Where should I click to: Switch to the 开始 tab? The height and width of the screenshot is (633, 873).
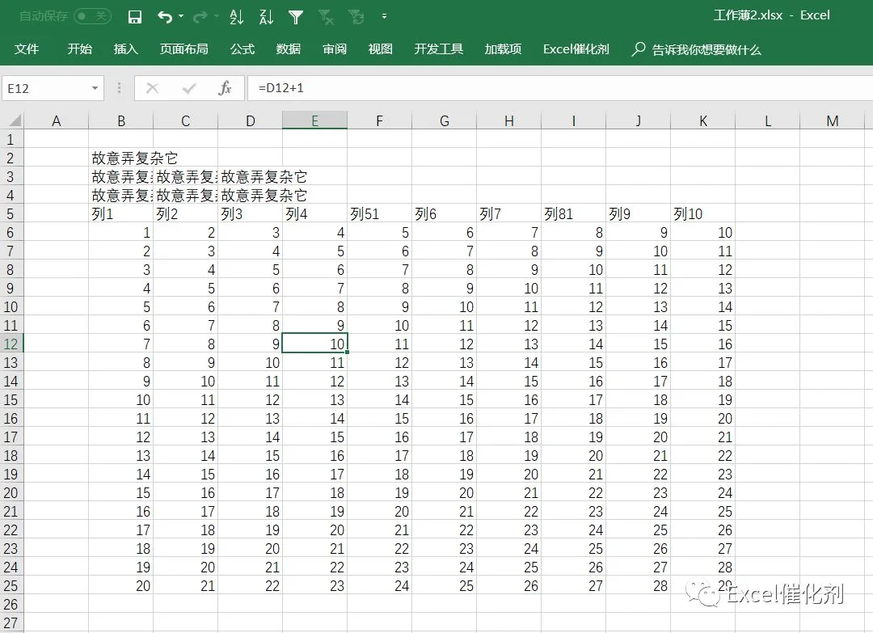(79, 49)
